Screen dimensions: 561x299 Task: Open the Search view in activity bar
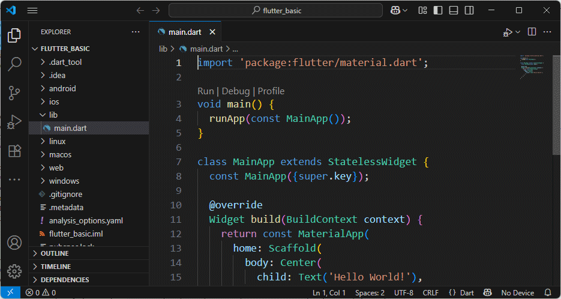[x=14, y=63]
